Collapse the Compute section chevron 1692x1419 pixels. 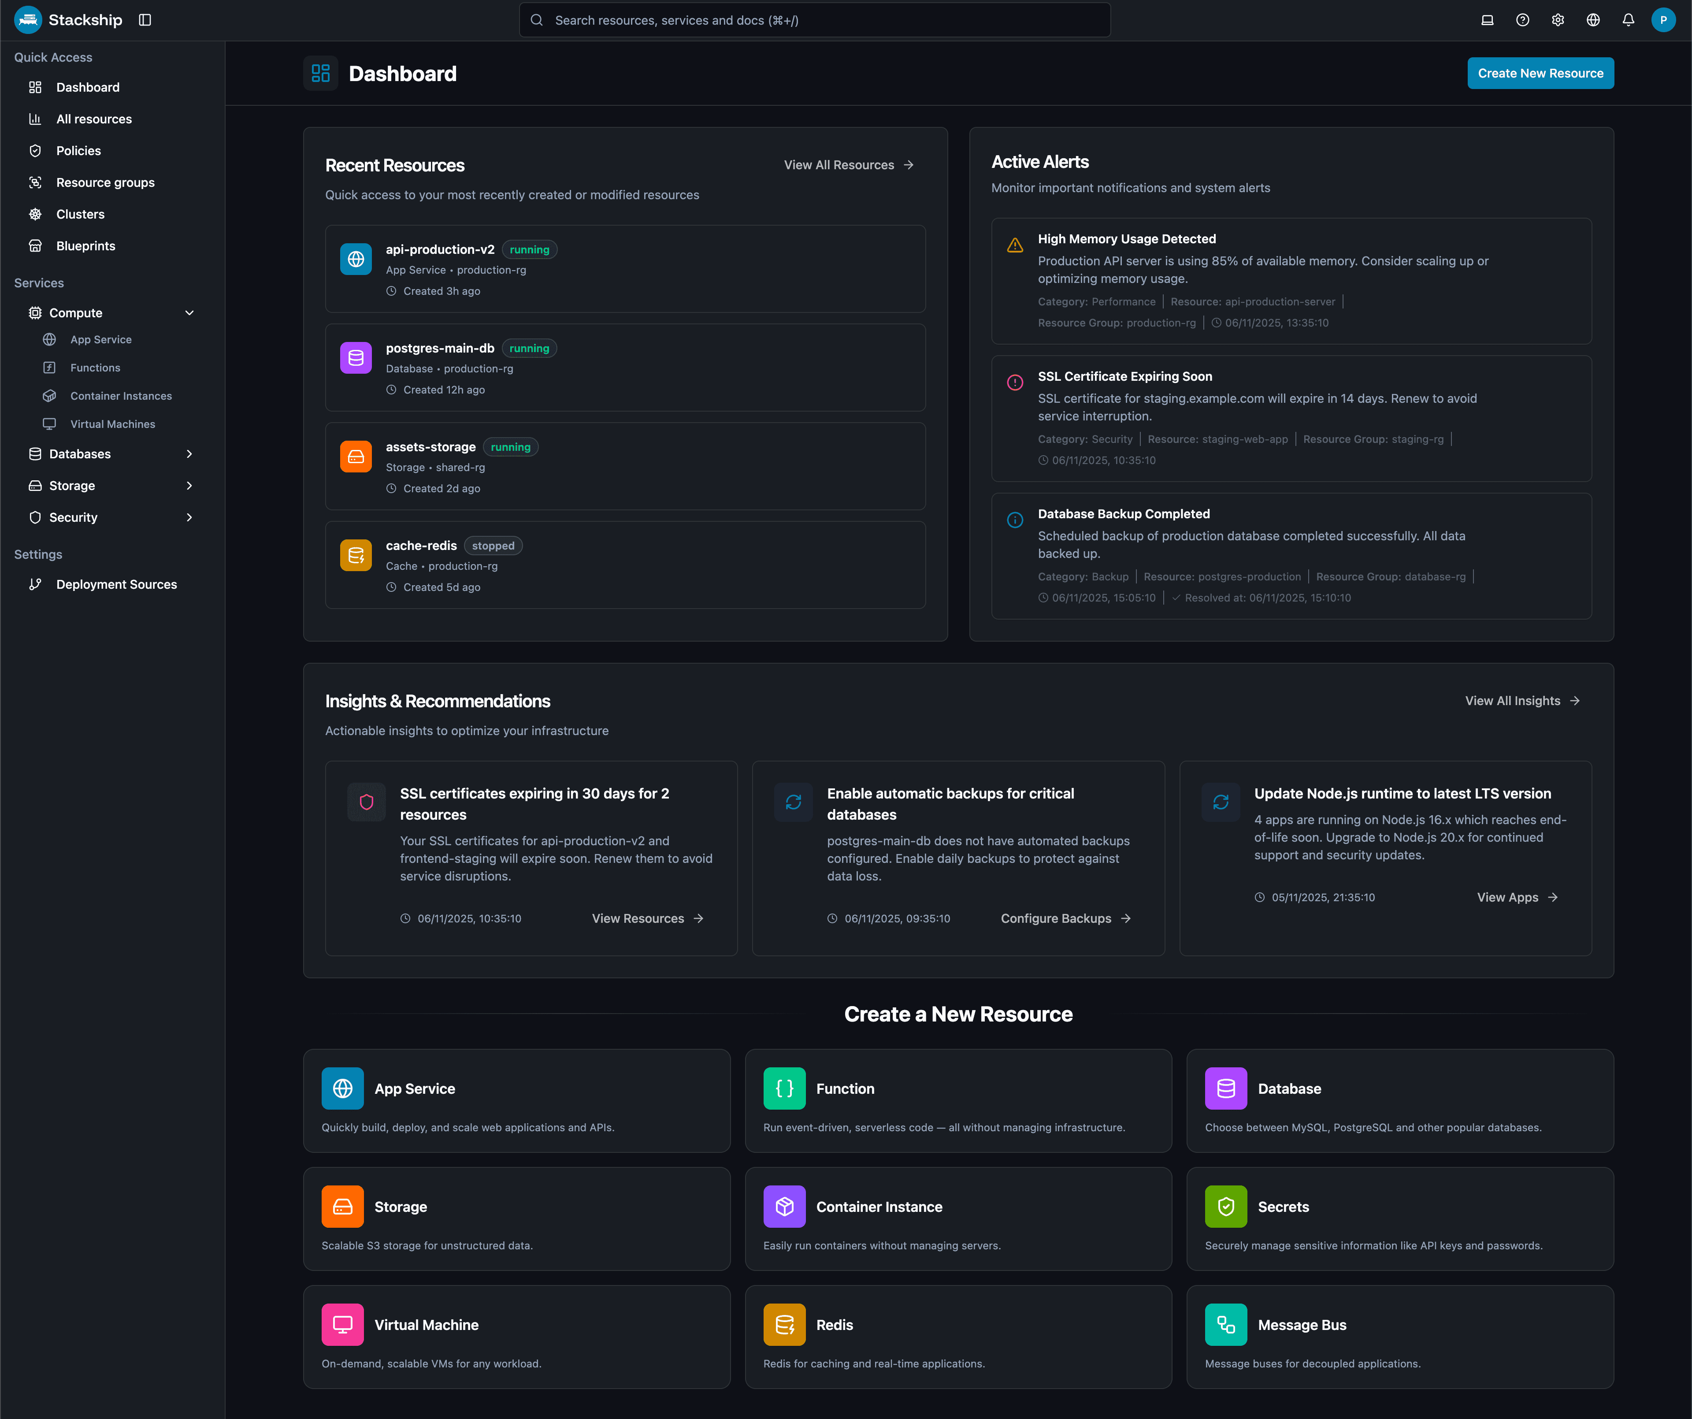click(x=189, y=312)
